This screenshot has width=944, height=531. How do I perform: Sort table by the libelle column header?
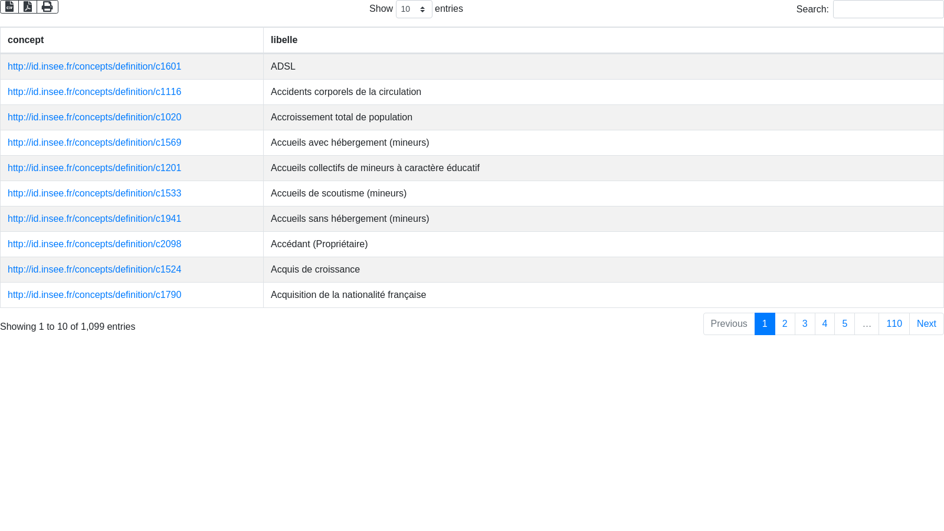tap(284, 40)
